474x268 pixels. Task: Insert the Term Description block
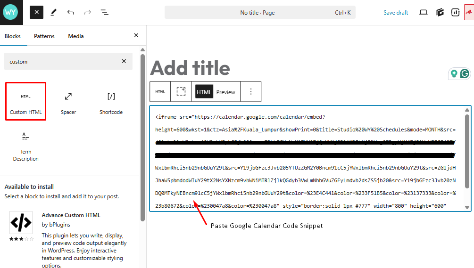[x=25, y=146]
